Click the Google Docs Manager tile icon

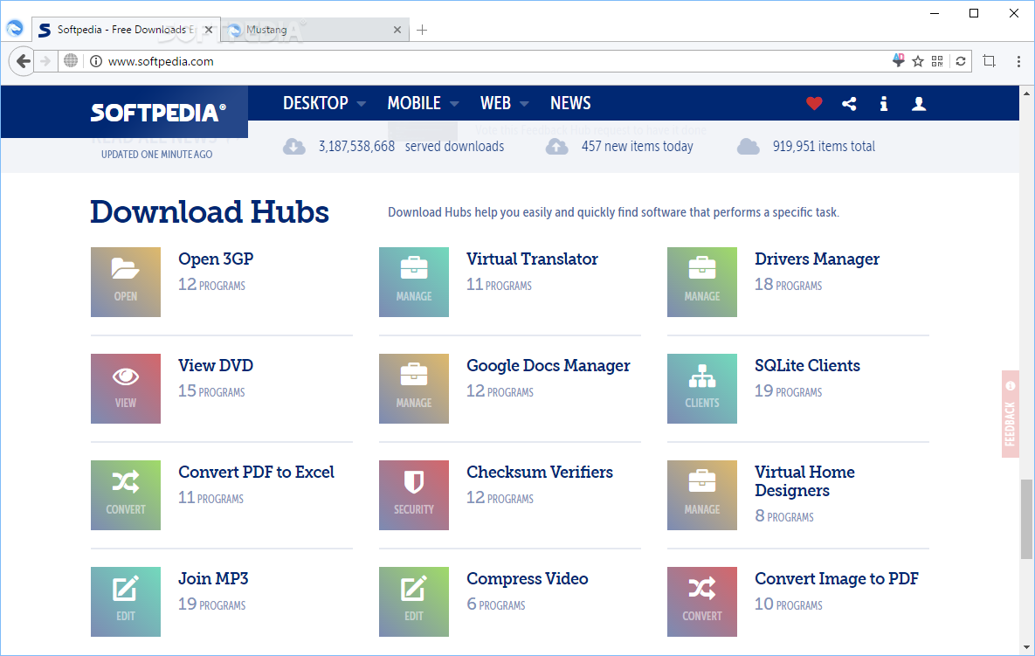point(414,388)
